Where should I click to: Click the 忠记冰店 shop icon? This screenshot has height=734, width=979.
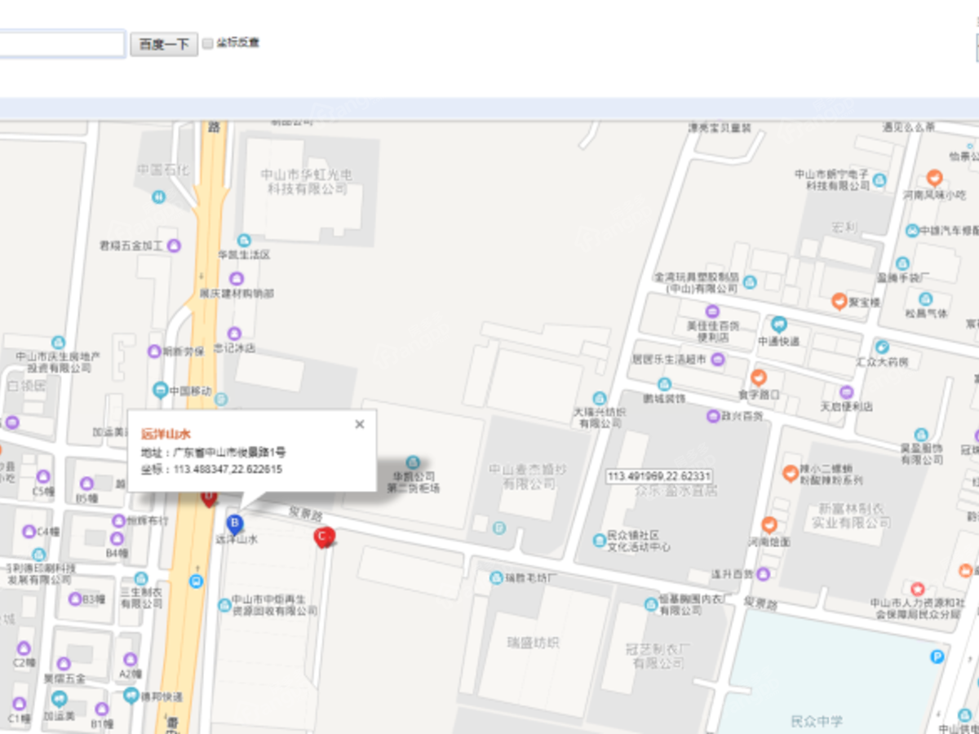click(x=234, y=333)
